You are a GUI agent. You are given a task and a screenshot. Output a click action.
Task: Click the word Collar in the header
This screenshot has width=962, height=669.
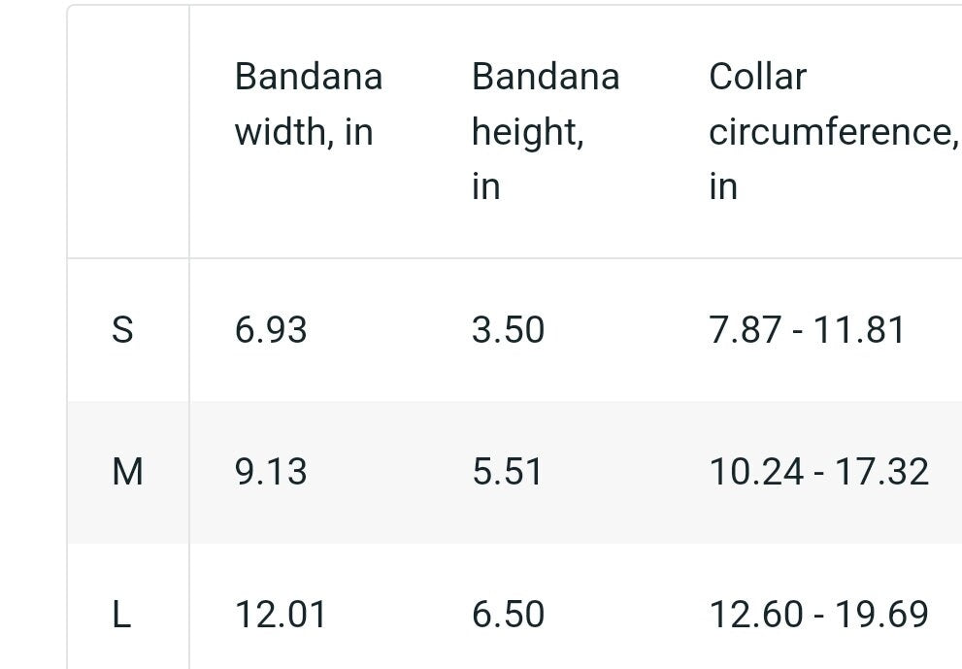757,77
